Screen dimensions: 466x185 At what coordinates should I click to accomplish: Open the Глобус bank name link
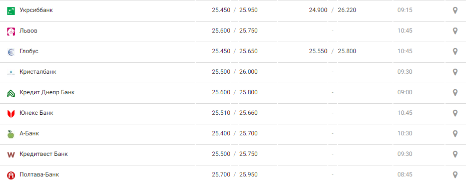tap(29, 51)
